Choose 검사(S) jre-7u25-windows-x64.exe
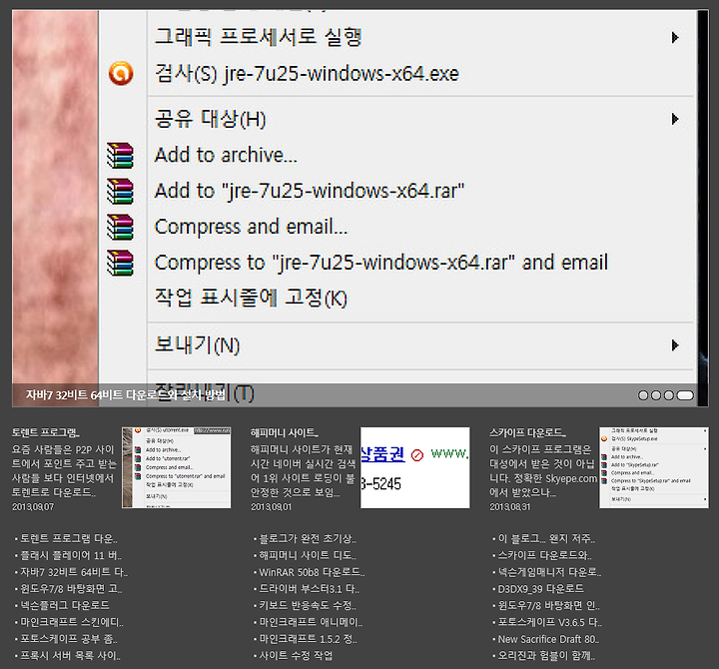The image size is (719, 669). point(307,73)
